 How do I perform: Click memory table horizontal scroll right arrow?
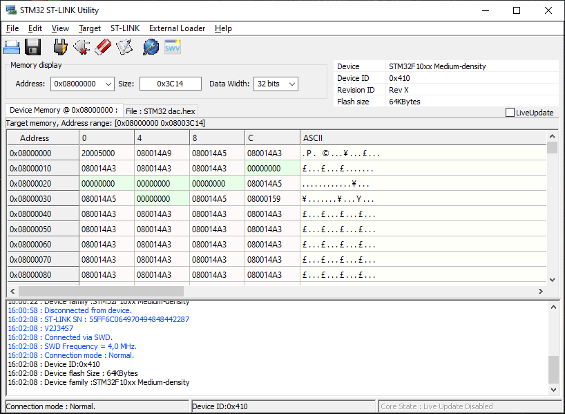(x=541, y=291)
